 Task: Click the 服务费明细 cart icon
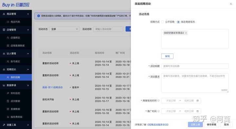coord(8,117)
